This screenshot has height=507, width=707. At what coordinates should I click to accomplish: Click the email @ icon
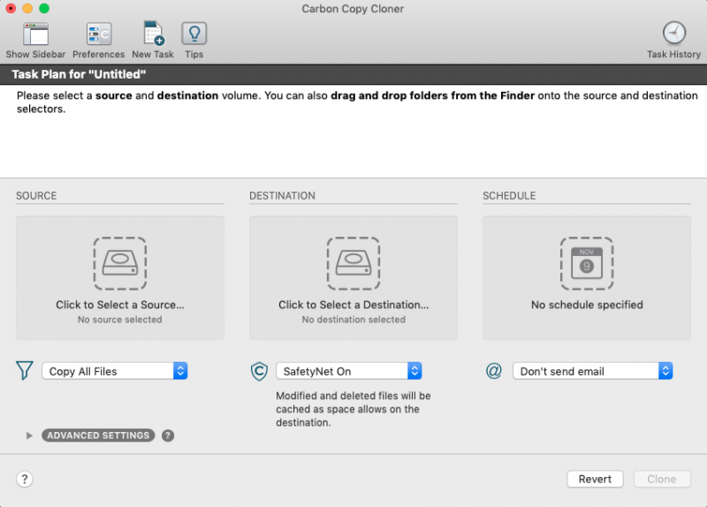494,370
